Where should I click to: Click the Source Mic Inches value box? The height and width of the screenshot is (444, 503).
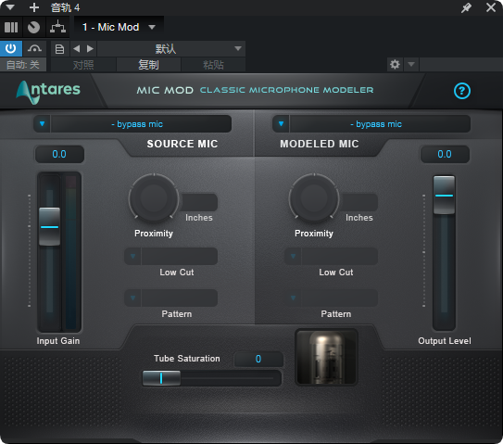coord(199,202)
